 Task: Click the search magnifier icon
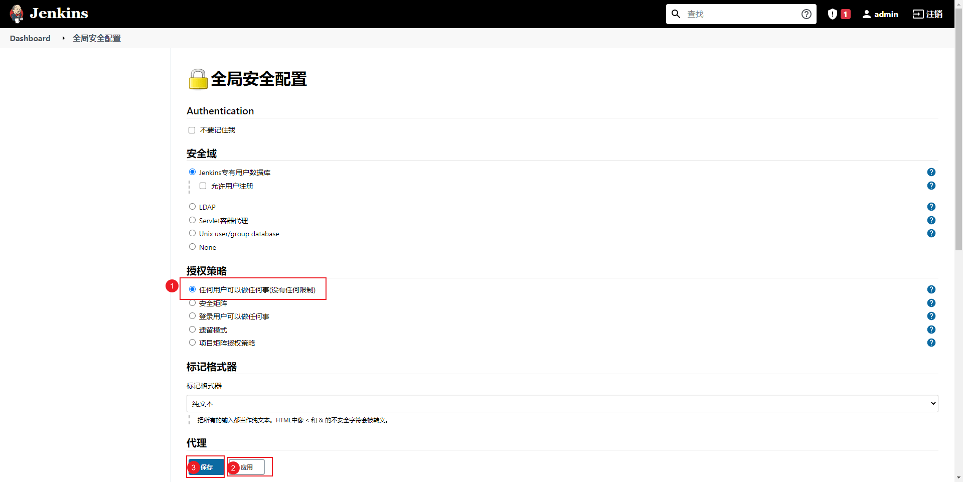click(x=676, y=14)
